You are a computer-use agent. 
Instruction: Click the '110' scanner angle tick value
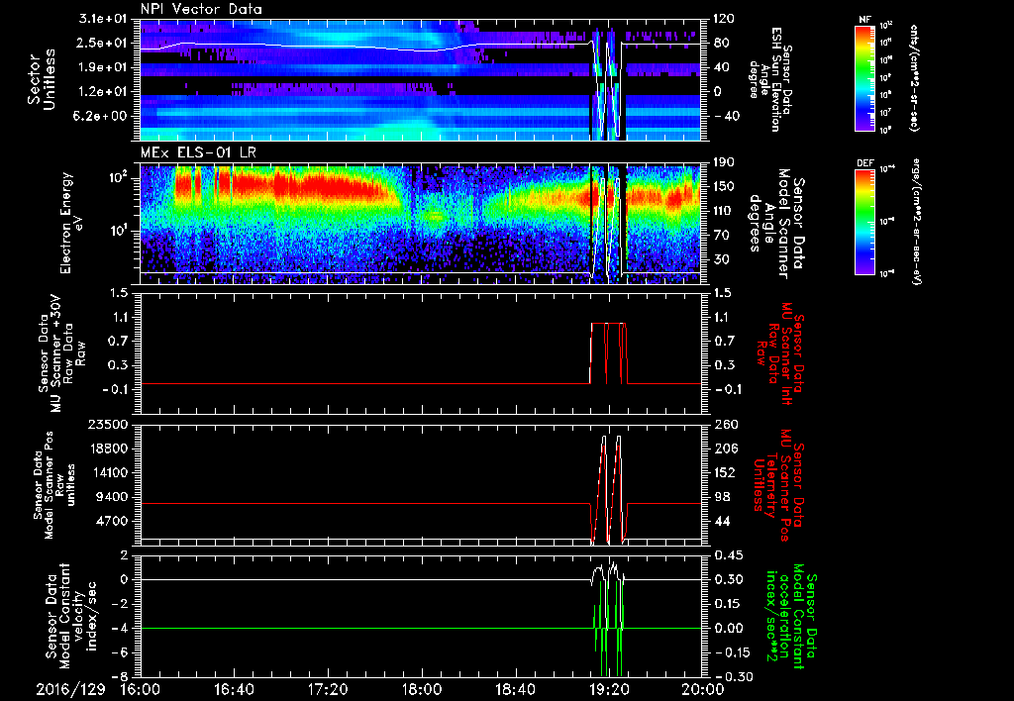[724, 211]
